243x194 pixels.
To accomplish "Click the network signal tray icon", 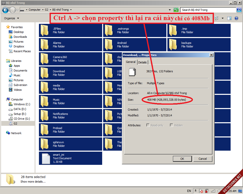I will [x=213, y=191].
